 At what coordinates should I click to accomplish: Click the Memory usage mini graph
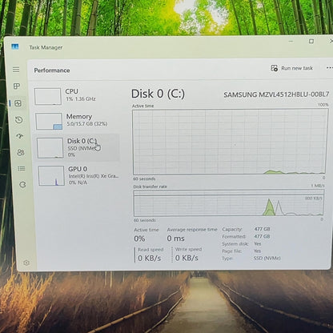pos(49,122)
